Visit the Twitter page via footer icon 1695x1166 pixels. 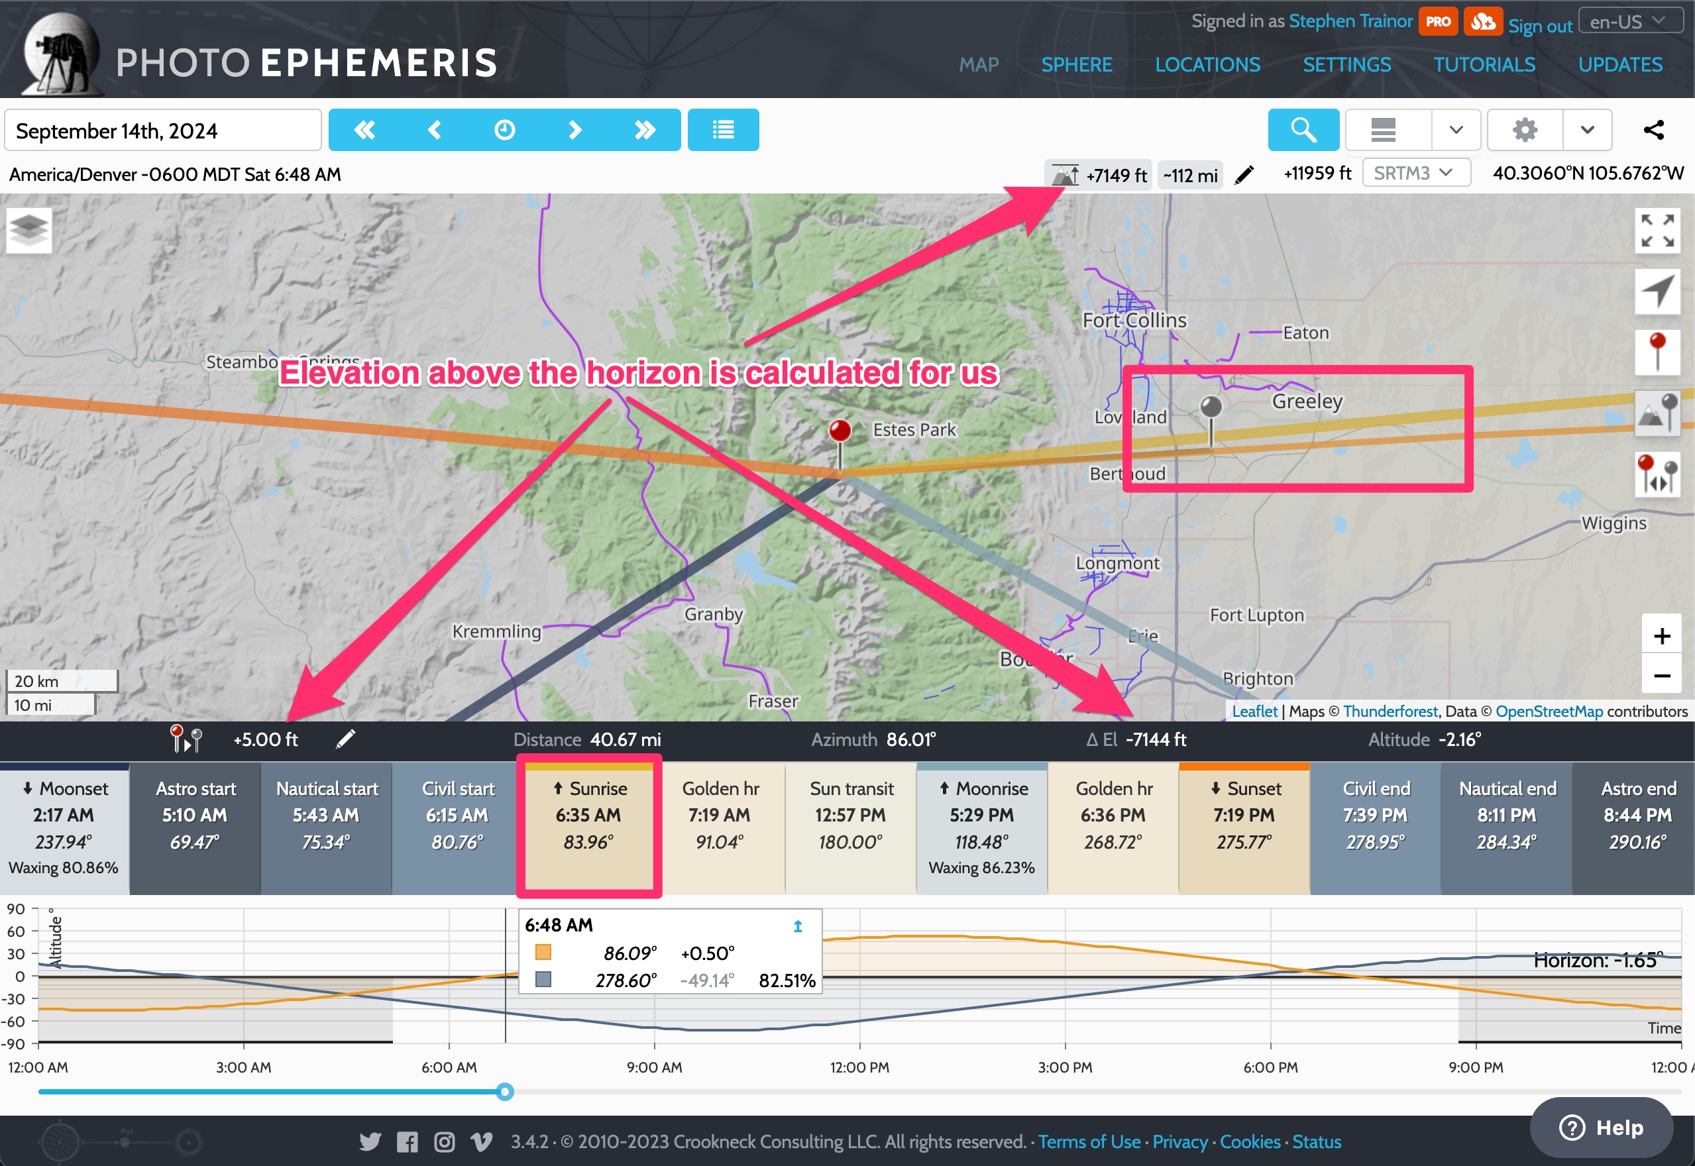(370, 1141)
